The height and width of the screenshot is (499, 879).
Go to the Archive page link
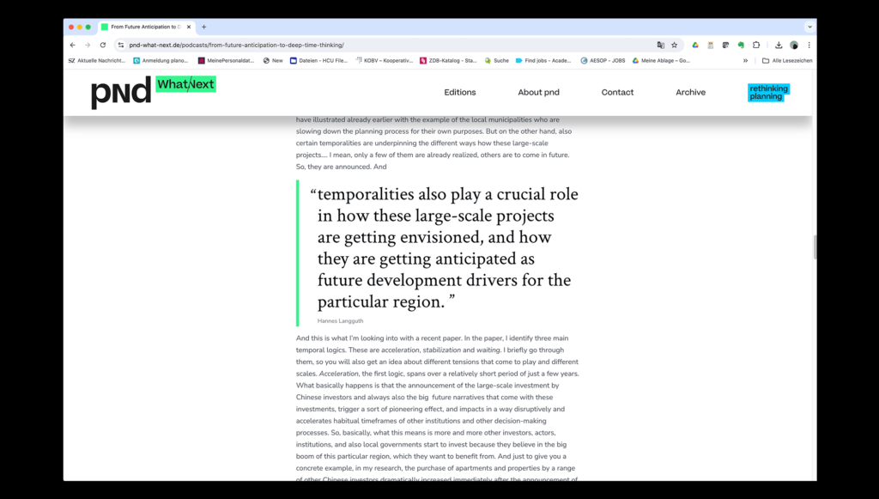(690, 92)
